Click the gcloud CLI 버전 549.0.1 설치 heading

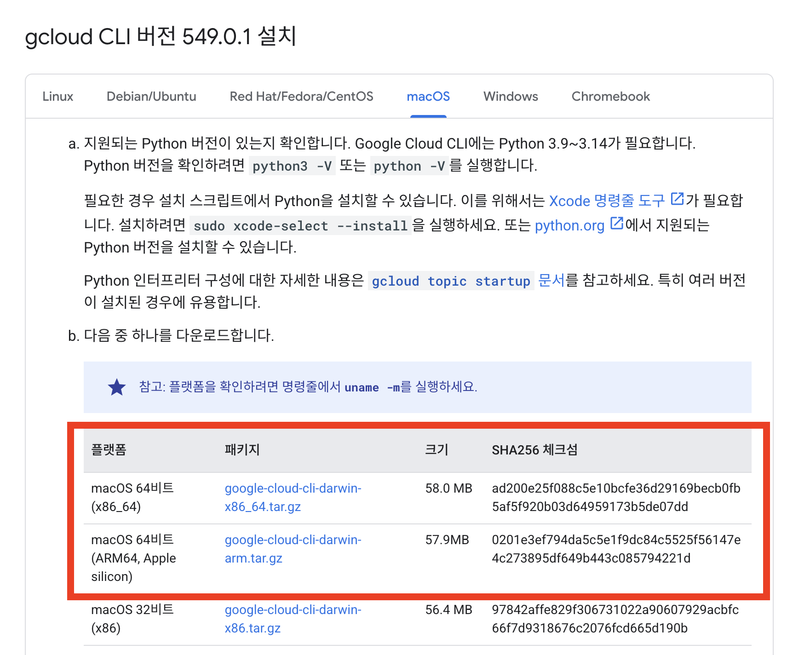pyautogui.click(x=161, y=36)
